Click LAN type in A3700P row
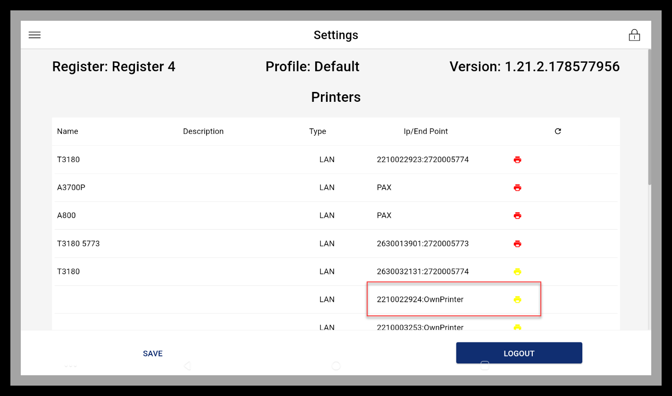The width and height of the screenshot is (672, 396). [327, 188]
